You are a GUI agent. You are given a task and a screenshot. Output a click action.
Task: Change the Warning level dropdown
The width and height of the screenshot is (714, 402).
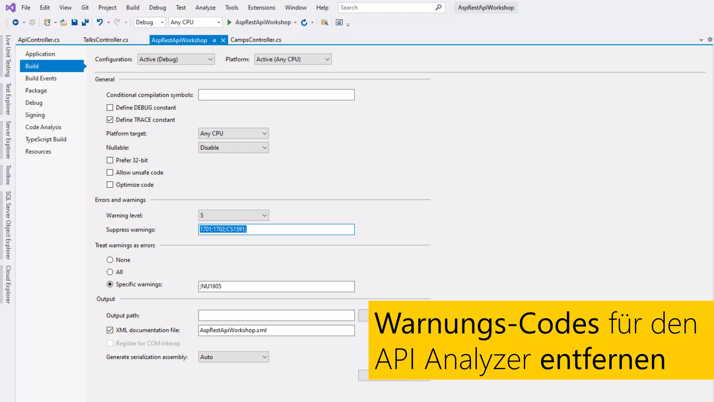click(234, 215)
